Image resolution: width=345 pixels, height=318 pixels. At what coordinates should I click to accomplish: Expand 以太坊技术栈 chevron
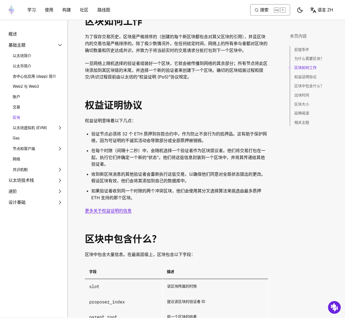pyautogui.click(x=60, y=180)
